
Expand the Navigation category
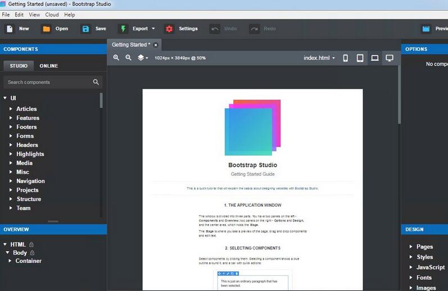[x=11, y=181]
